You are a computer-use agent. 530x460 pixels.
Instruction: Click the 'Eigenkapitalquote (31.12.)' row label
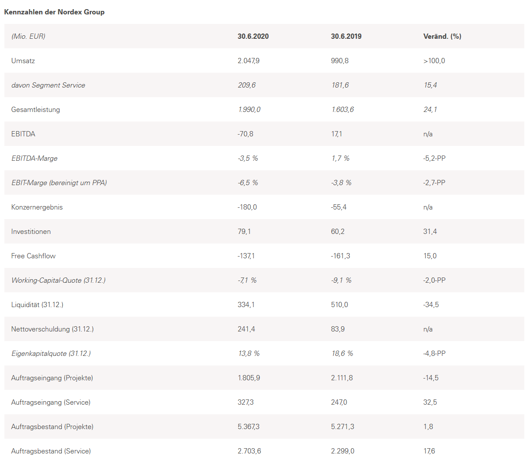point(51,354)
